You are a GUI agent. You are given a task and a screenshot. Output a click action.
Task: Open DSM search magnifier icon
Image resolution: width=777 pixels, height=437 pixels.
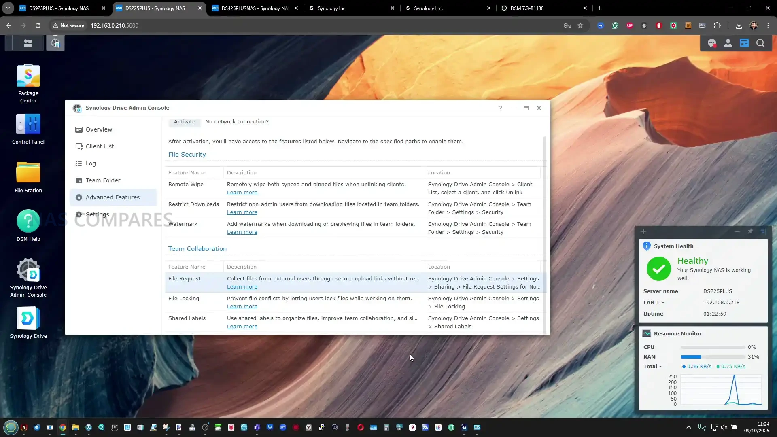[x=760, y=43]
